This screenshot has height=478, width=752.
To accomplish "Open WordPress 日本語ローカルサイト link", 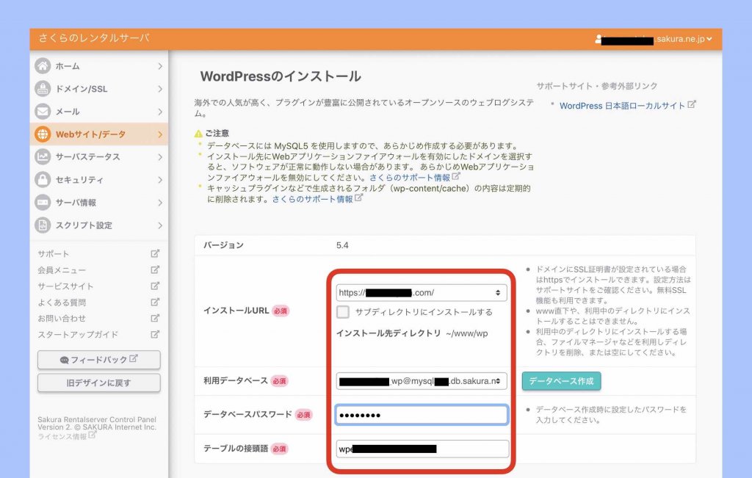I will click(x=622, y=106).
